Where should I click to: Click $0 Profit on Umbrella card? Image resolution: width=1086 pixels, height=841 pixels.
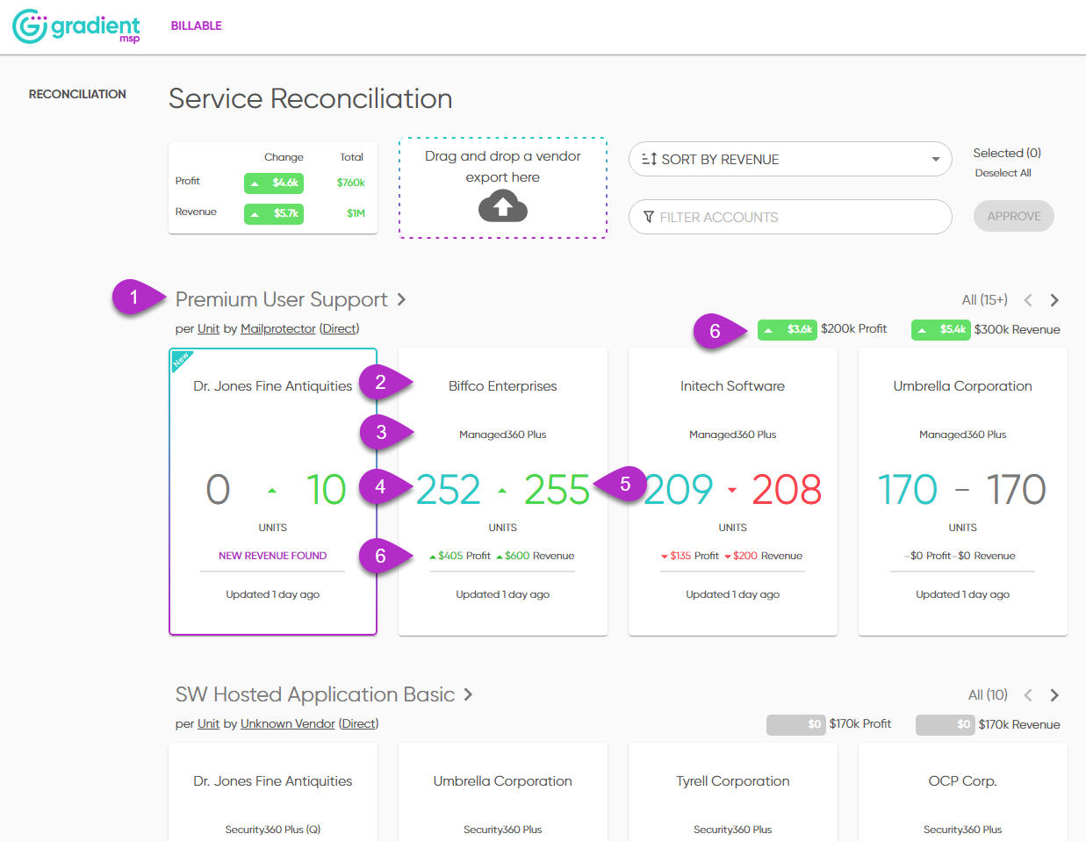[x=929, y=556]
